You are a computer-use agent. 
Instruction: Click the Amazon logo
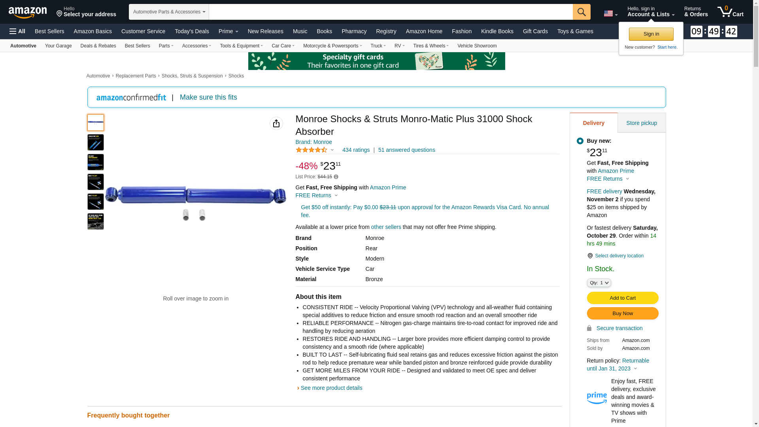[x=28, y=12]
